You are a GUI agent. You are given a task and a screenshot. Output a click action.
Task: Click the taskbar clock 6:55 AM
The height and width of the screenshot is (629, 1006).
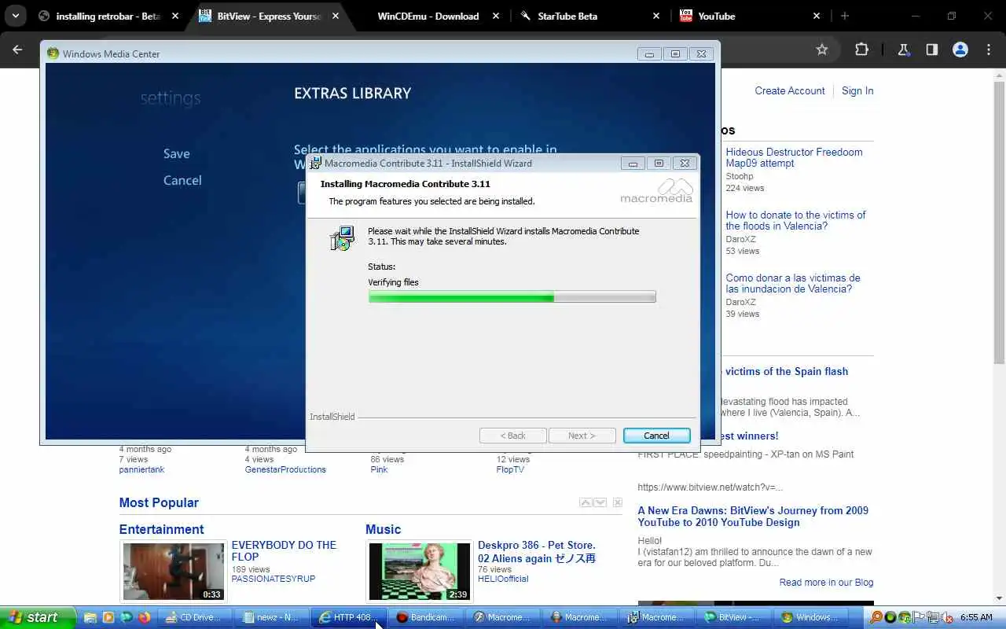pos(977,617)
